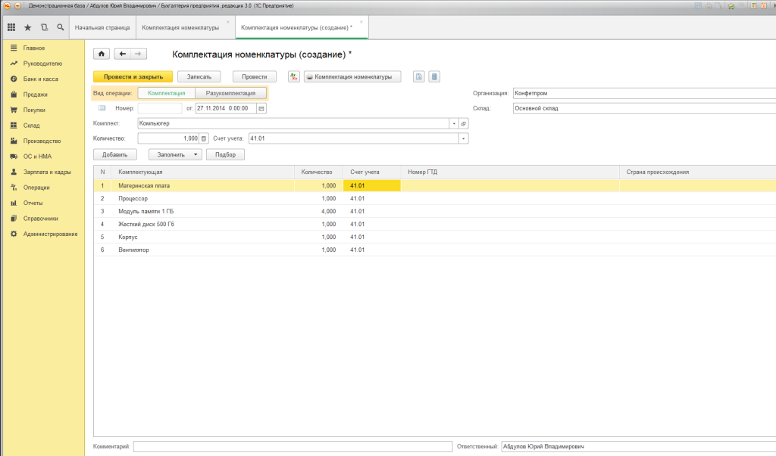Select the Модуль памяти 1 ГБ row
This screenshot has width=776, height=456.
(x=434, y=212)
